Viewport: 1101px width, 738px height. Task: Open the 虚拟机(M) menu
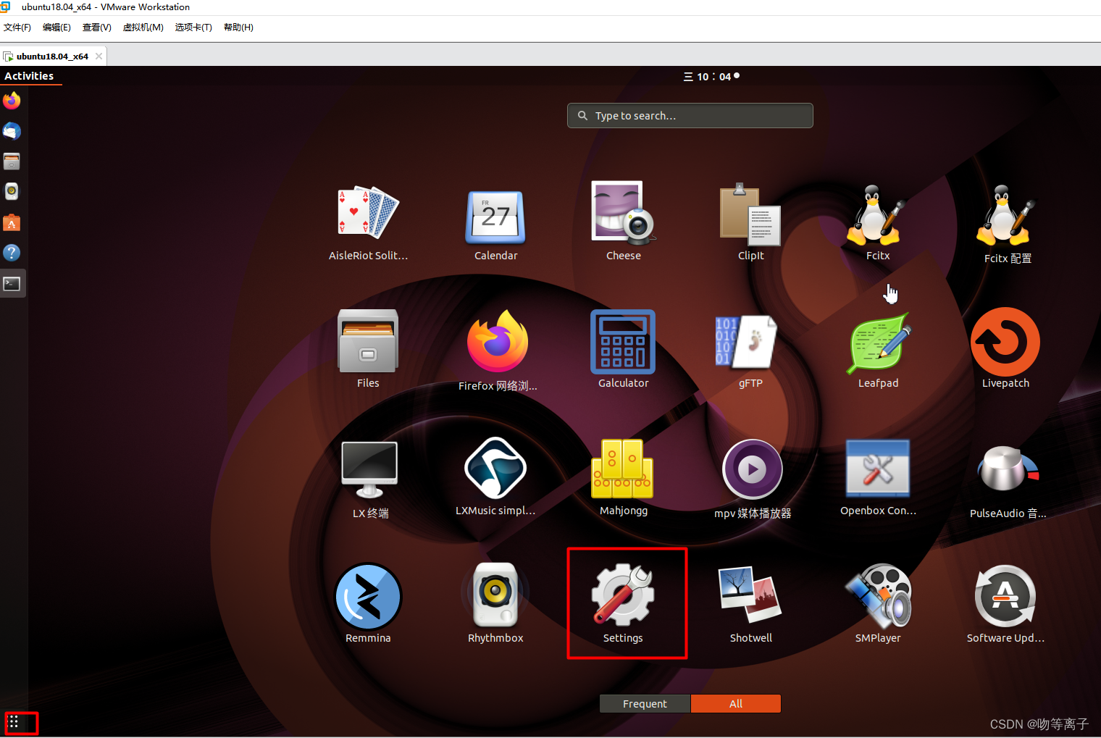pyautogui.click(x=143, y=28)
